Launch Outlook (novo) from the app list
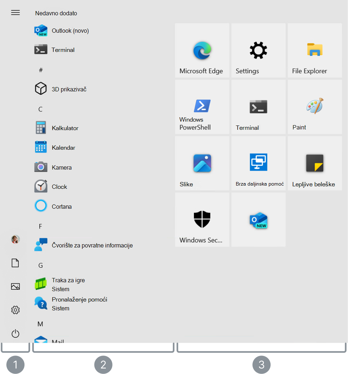The image size is (348, 374). pos(61,31)
